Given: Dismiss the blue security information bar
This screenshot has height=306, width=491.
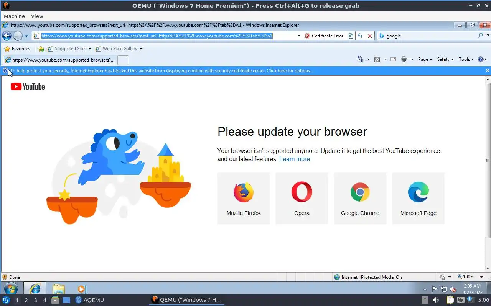Looking at the screenshot, I should coord(487,70).
